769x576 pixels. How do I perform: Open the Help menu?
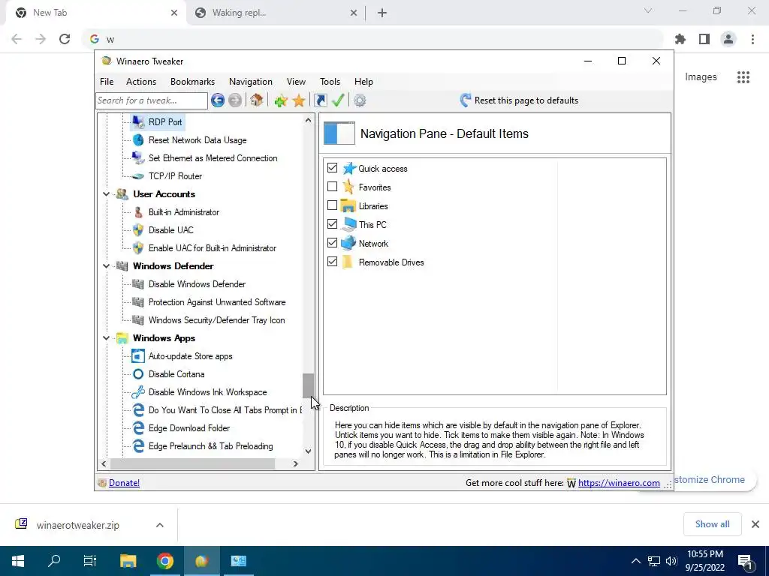[x=364, y=82]
